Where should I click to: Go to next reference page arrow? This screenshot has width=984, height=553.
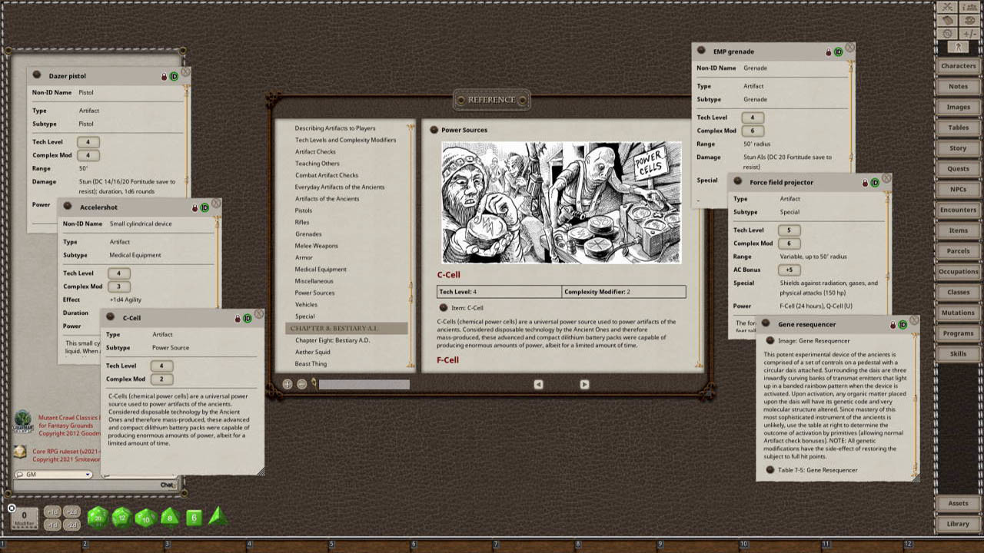tap(584, 384)
